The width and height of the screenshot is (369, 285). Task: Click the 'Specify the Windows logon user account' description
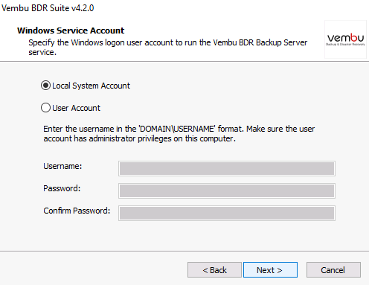[167, 48]
